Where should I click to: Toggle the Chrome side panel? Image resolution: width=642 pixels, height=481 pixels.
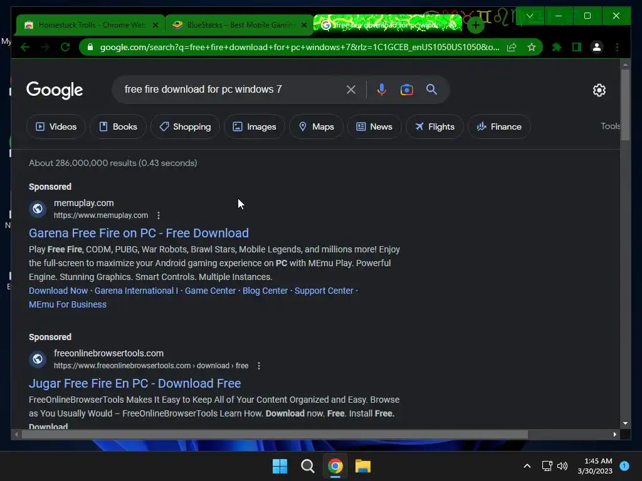click(577, 48)
